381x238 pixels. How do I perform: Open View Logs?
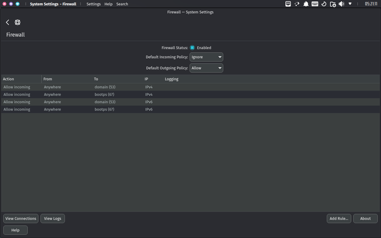coord(53,218)
